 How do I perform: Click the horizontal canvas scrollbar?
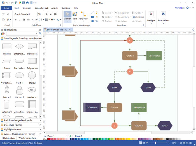(x=118, y=133)
